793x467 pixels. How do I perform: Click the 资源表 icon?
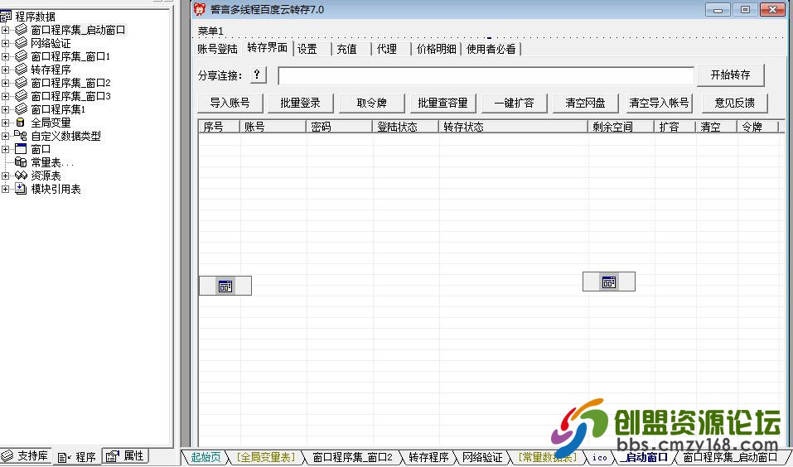[21, 176]
